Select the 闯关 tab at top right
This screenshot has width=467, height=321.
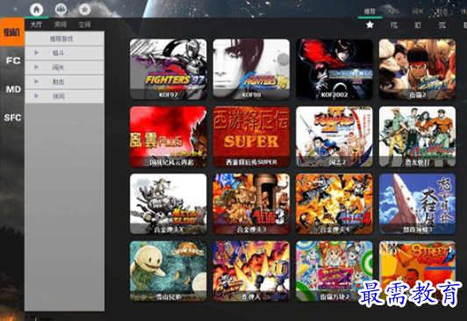pos(418,11)
